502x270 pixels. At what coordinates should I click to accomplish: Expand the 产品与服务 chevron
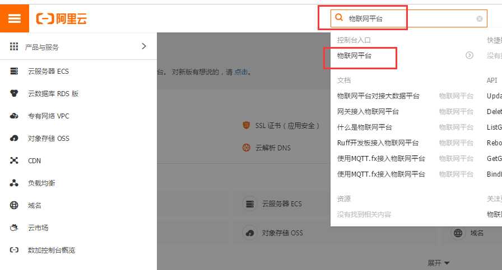pyautogui.click(x=144, y=46)
